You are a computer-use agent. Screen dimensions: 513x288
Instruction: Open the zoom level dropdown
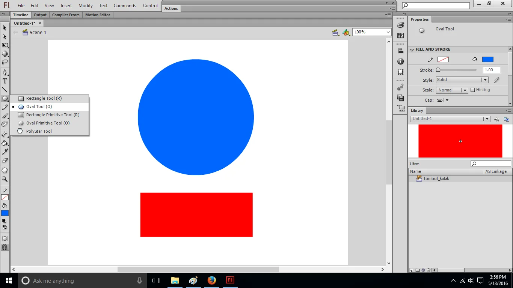pos(389,32)
